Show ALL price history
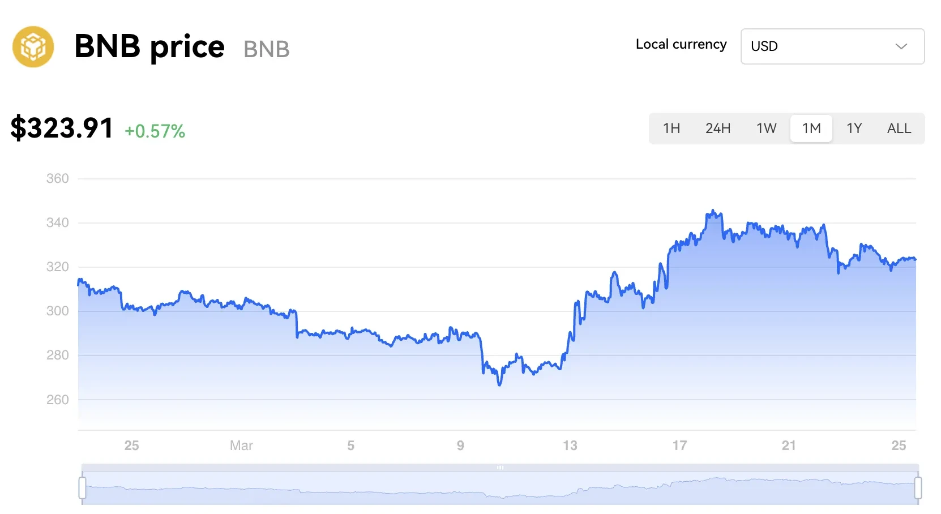 899,128
